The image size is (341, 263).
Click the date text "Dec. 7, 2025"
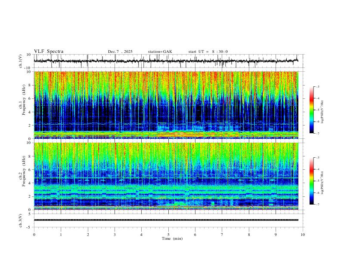coord(120,52)
